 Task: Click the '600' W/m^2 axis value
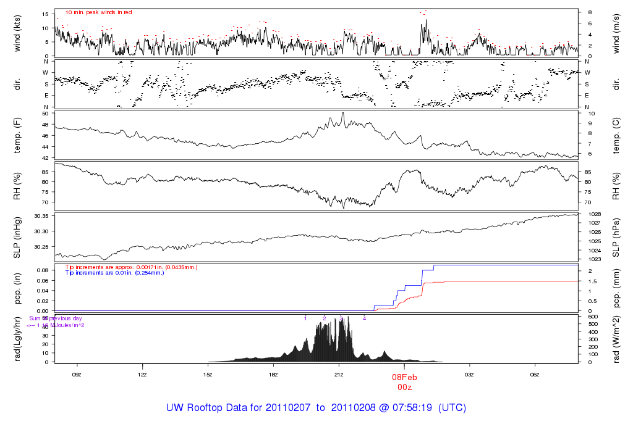pyautogui.click(x=593, y=317)
